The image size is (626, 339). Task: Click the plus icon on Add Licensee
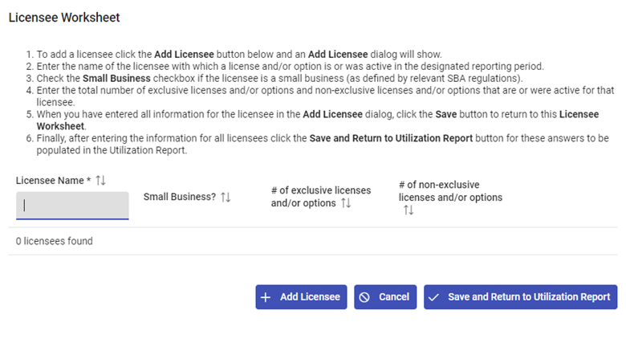click(266, 297)
